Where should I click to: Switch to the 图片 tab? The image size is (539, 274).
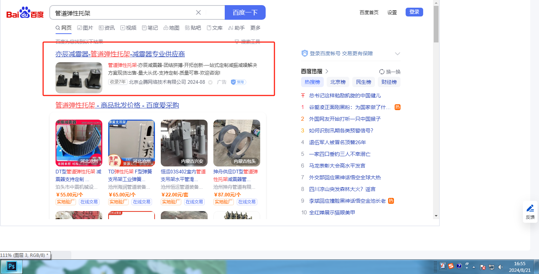[85, 28]
